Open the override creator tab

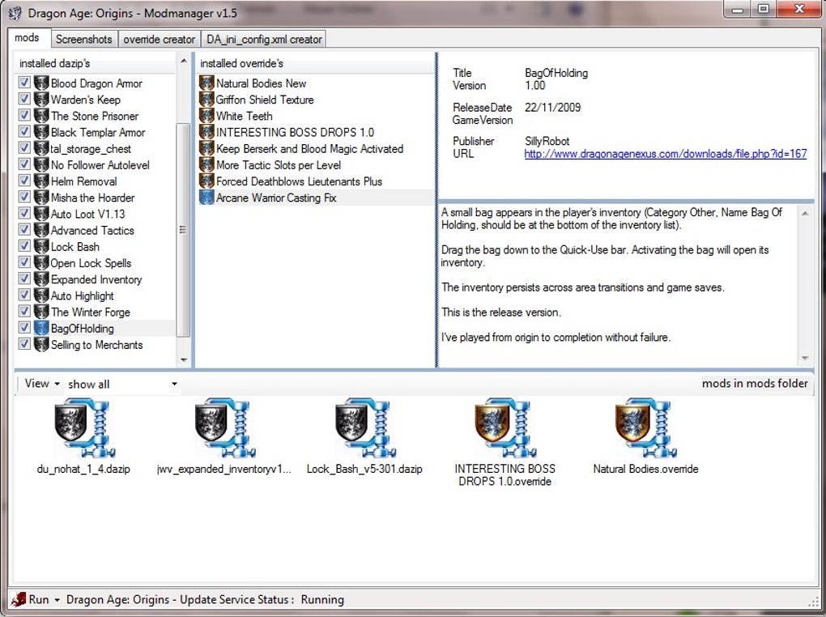(159, 40)
